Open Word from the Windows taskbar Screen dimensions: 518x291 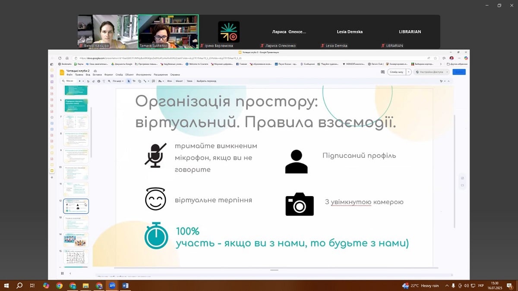(125, 285)
